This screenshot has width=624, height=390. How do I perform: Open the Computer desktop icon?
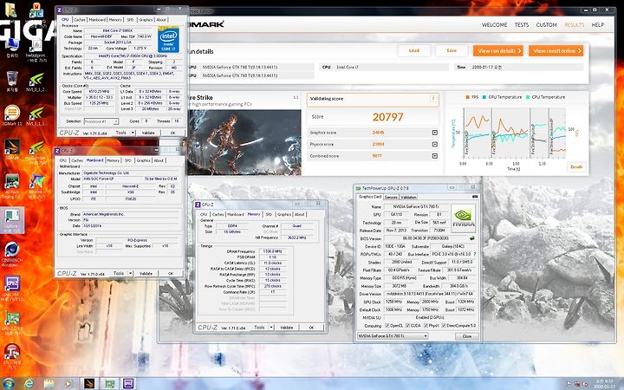(12, 46)
